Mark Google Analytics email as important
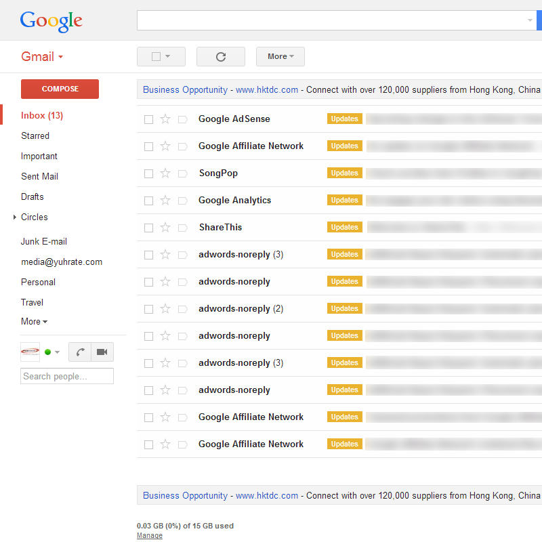Viewport: 542px width, 542px height. pyautogui.click(x=182, y=201)
